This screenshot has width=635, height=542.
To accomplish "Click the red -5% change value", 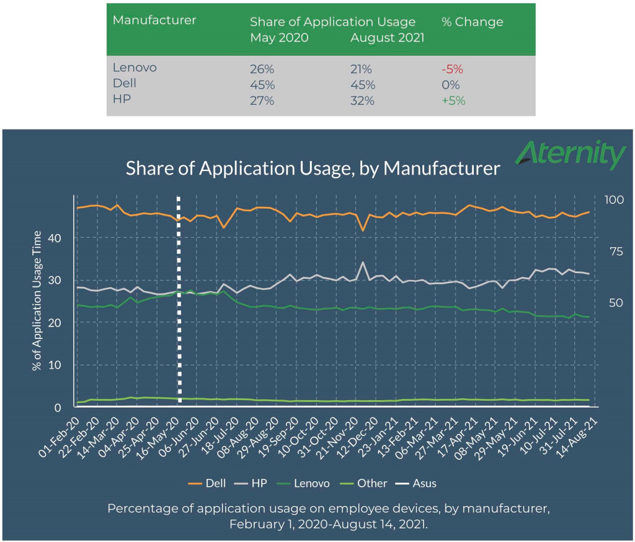I will tap(452, 69).
